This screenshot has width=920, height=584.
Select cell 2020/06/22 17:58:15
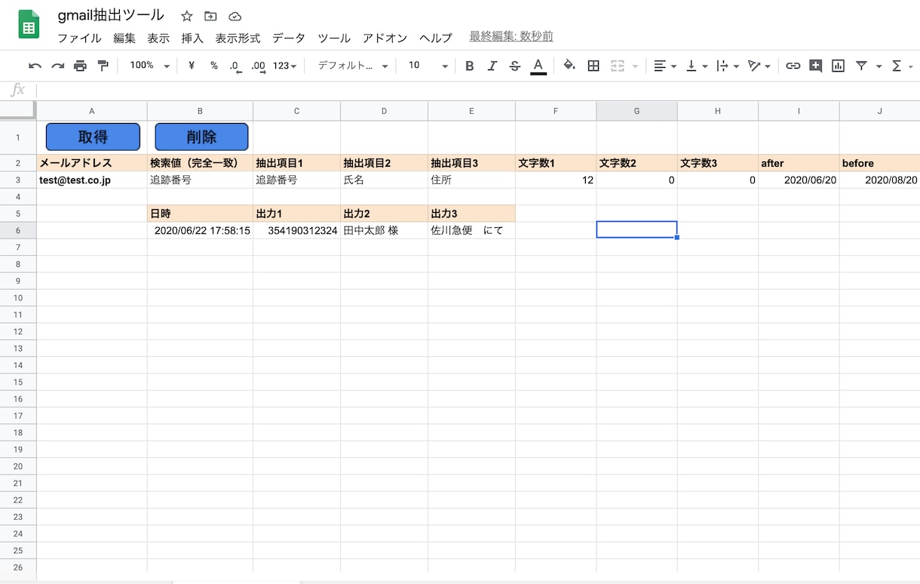coord(200,231)
